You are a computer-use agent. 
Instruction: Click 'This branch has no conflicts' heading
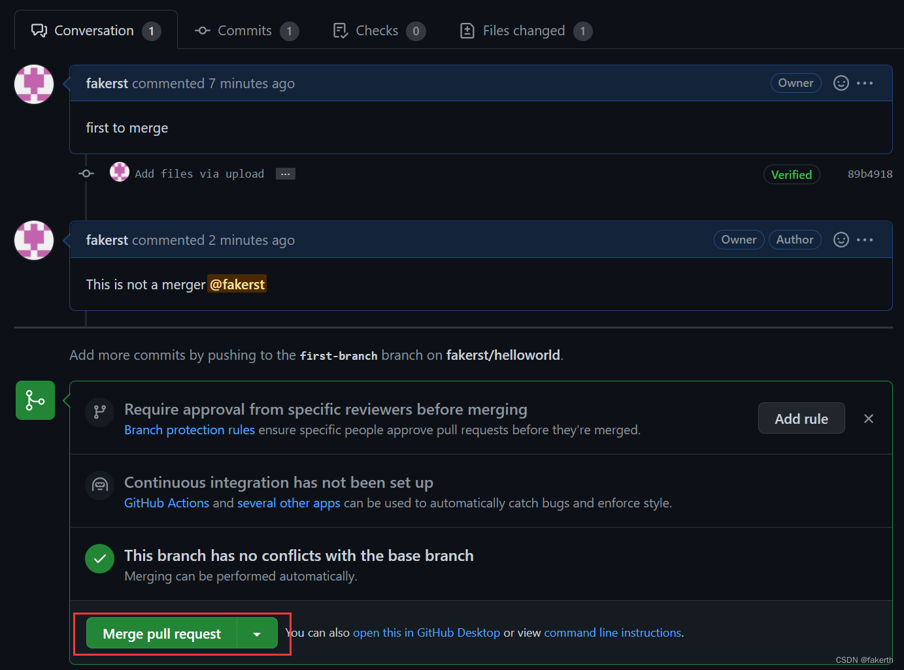(299, 556)
